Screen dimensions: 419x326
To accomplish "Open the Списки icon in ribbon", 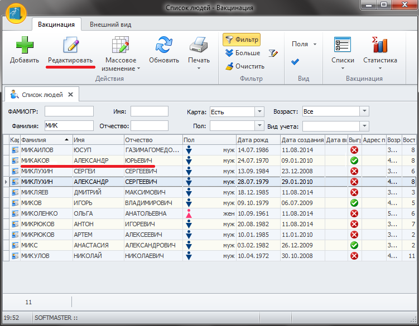I will point(342,46).
